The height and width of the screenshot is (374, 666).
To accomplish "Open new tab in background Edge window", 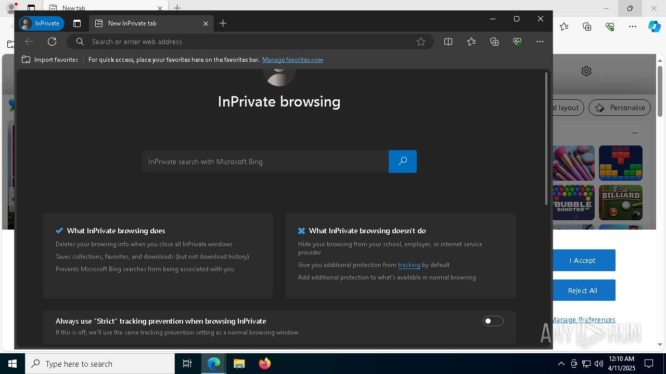I will point(177,8).
